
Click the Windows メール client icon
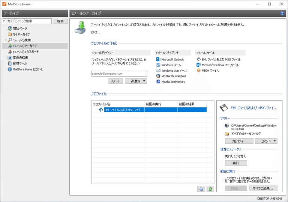click(x=158, y=65)
